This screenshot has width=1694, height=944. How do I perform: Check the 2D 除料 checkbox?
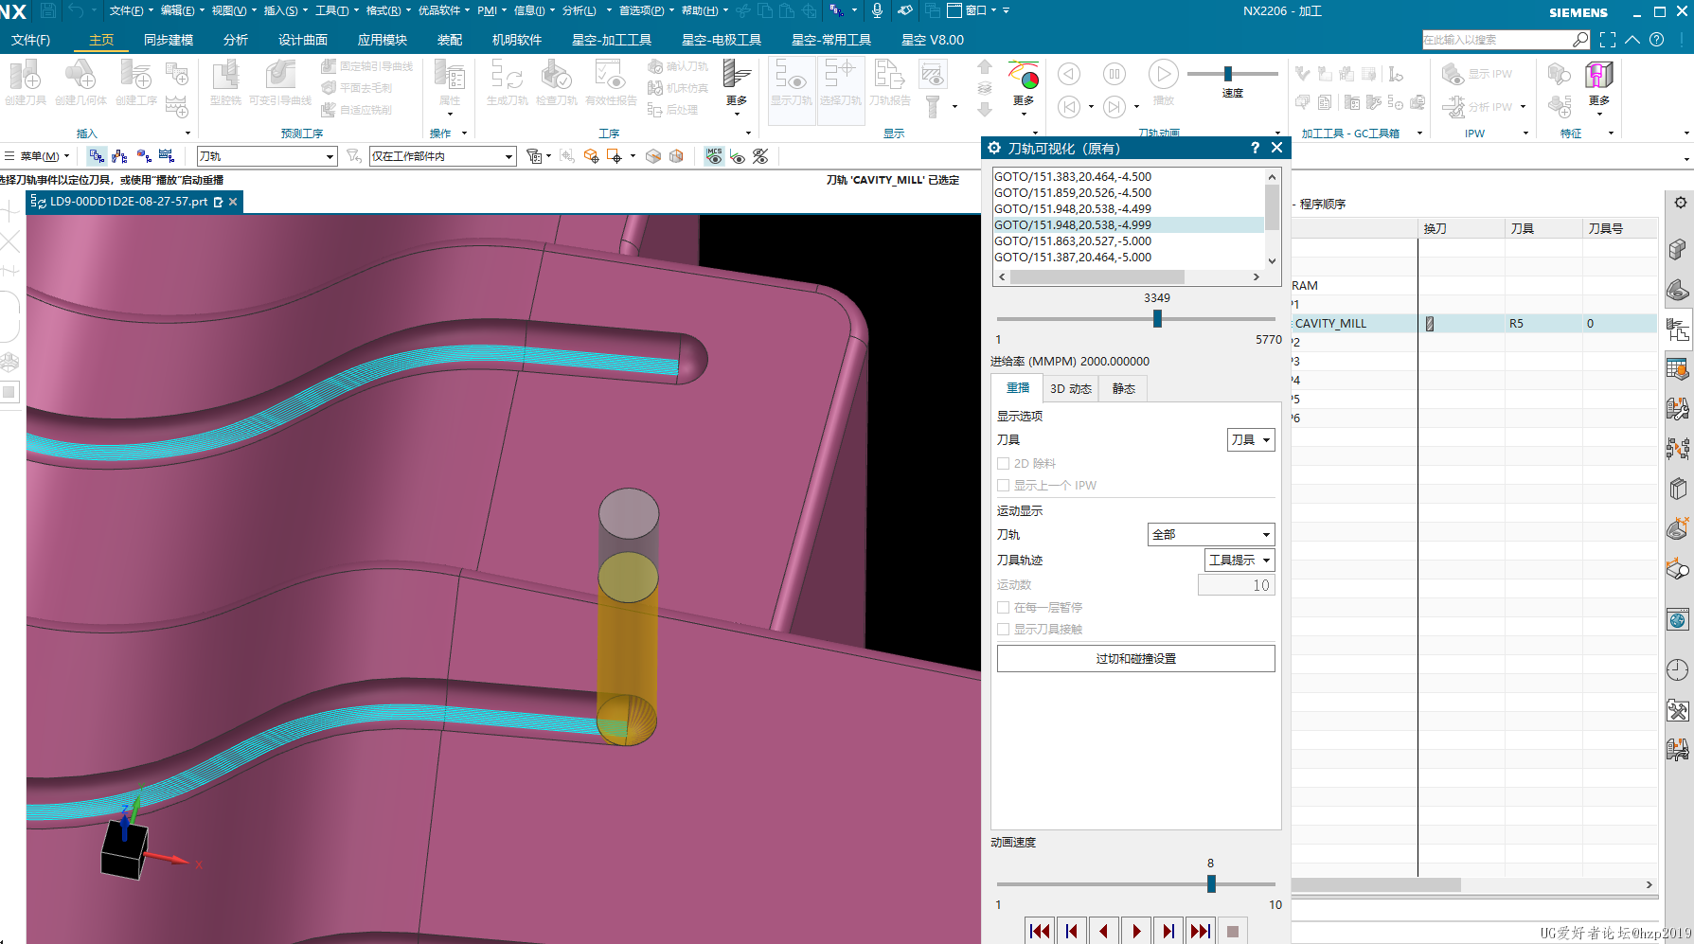click(1003, 463)
